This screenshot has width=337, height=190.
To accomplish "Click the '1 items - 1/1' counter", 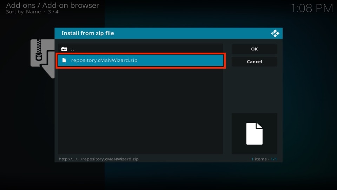I will point(264,159).
